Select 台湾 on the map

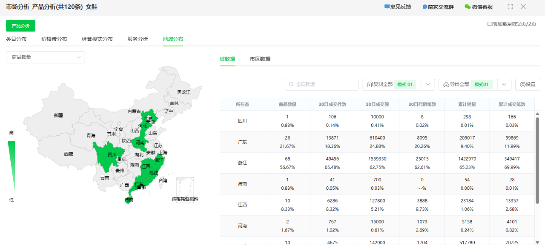tap(163, 180)
